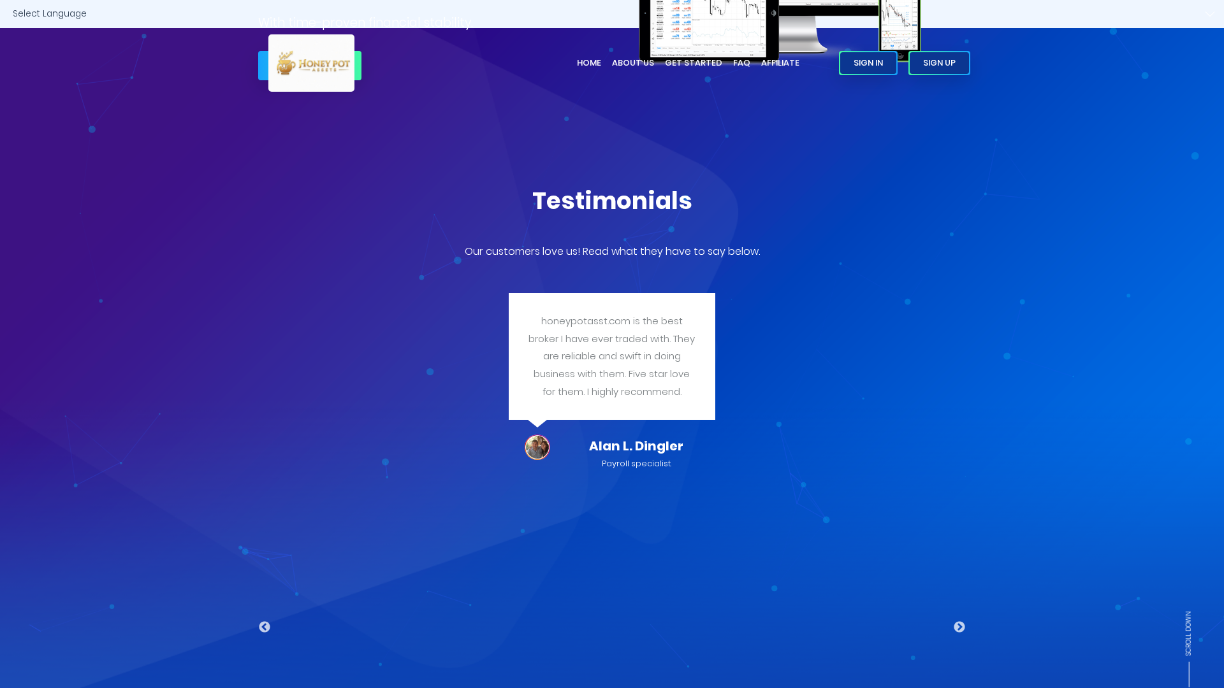This screenshot has width=1224, height=688.
Task: Click the Honey Pot Assets logo
Action: [x=311, y=63]
